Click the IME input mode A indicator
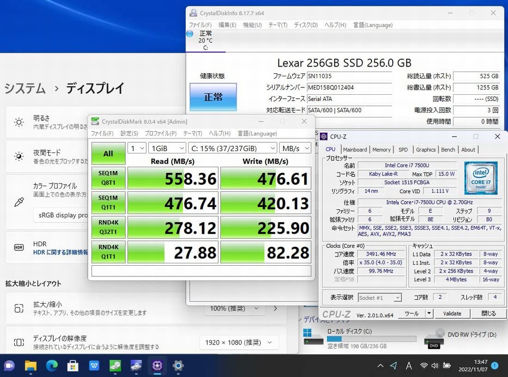The height and width of the screenshot is (377, 508). click(x=409, y=366)
